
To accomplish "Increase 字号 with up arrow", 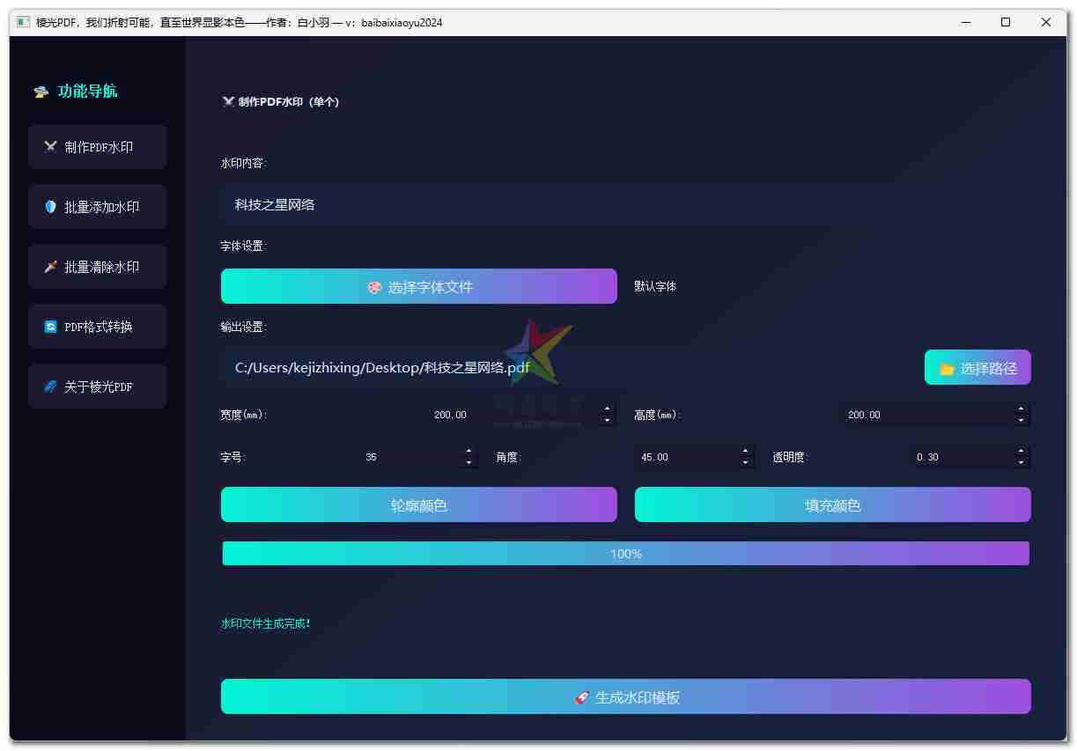I will [x=468, y=452].
